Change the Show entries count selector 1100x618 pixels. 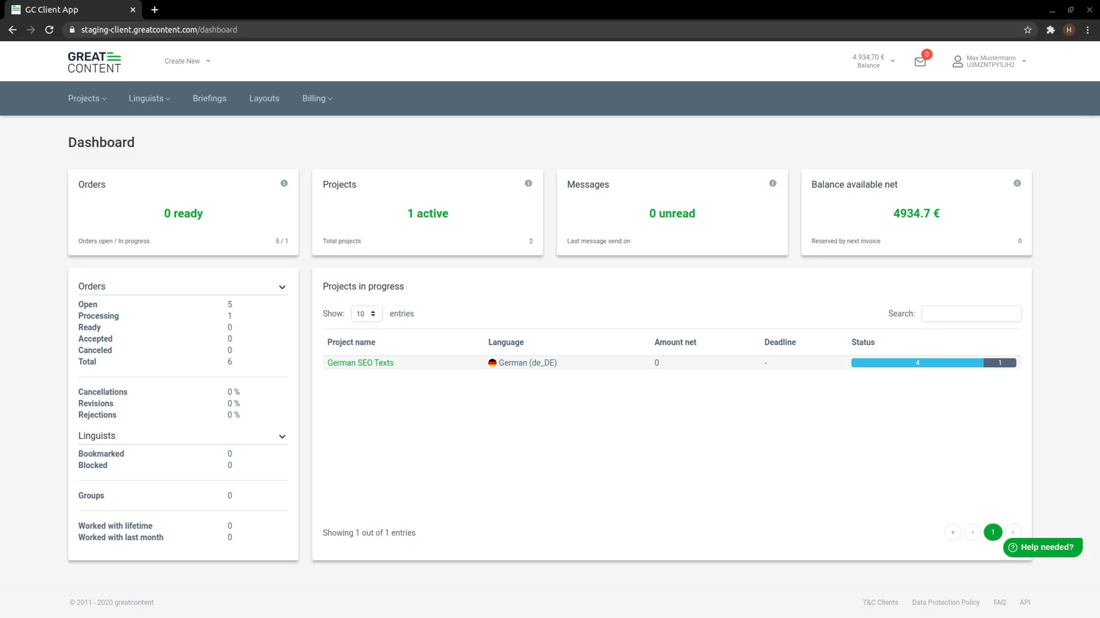(366, 314)
